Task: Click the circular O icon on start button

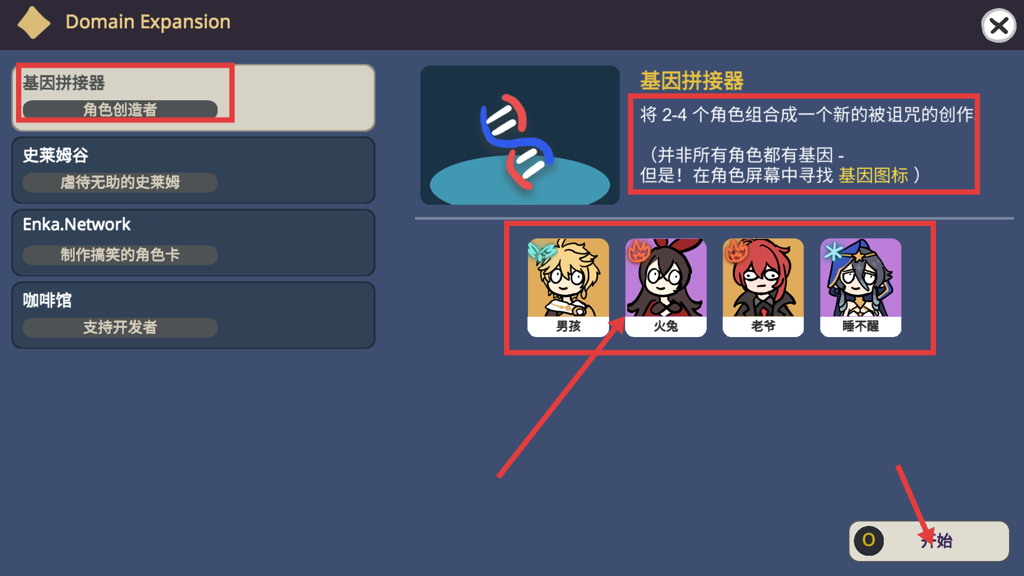Action: click(x=869, y=540)
